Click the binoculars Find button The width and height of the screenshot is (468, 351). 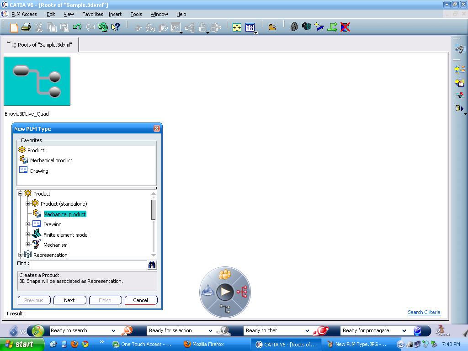click(152, 265)
